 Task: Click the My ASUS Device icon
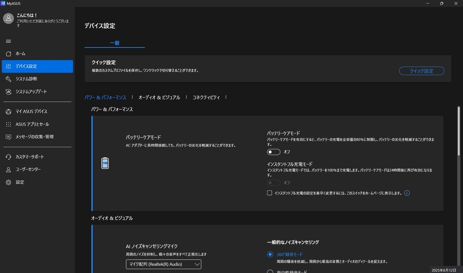[x=8, y=111]
